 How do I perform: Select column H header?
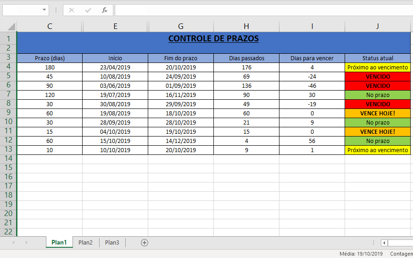[x=246, y=26]
